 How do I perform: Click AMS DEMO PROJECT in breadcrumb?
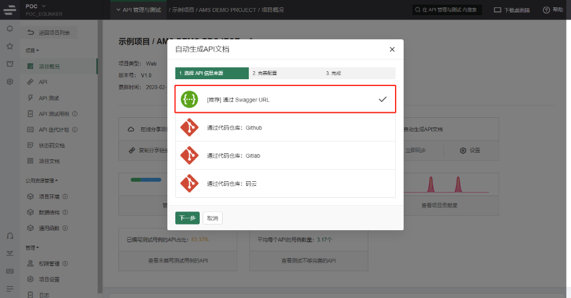[x=227, y=10]
